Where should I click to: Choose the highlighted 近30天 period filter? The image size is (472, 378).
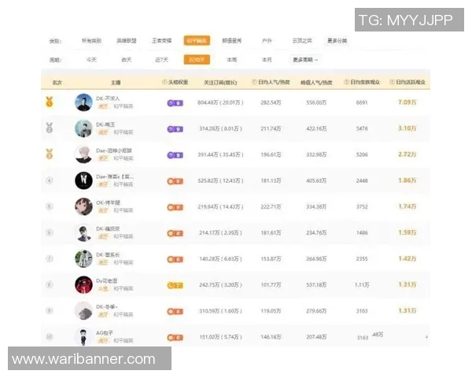[x=197, y=60]
